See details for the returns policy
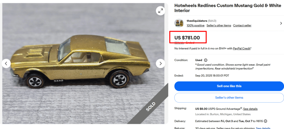Viewport: 284px width, 129px height. (263, 128)
